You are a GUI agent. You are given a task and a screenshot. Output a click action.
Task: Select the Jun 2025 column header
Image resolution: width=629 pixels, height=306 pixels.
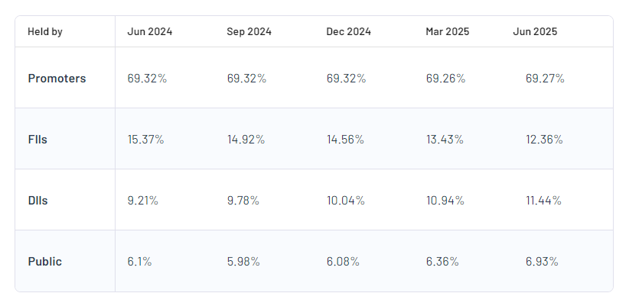pyautogui.click(x=535, y=32)
